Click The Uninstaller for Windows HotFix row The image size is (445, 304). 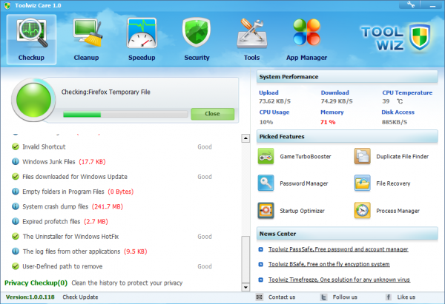click(112, 237)
